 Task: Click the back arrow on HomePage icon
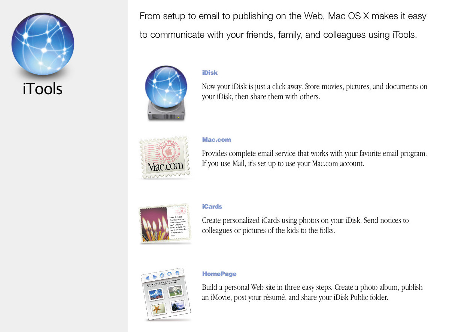tap(148, 278)
